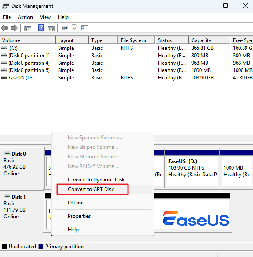The width and height of the screenshot is (253, 257).
Task: Sort by the Capacity column header
Action: [x=209, y=40]
